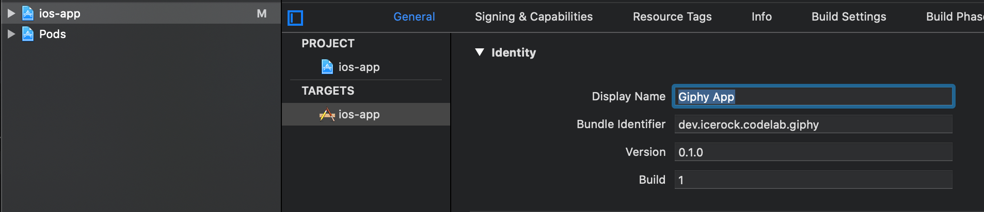The width and height of the screenshot is (984, 212).
Task: Click the Pods project file icon
Action: (x=28, y=34)
